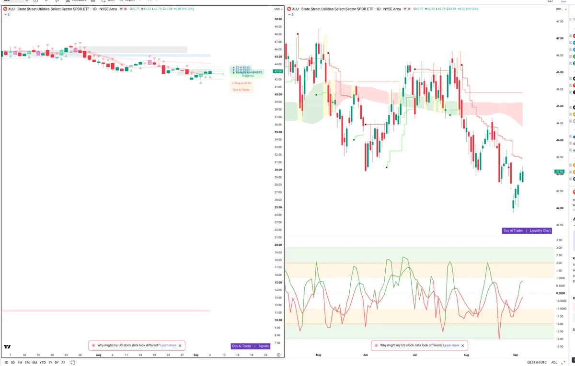Image resolution: width=575 pixels, height=366 pixels.
Task: Select the 5D date range
Action: click(x=13, y=363)
